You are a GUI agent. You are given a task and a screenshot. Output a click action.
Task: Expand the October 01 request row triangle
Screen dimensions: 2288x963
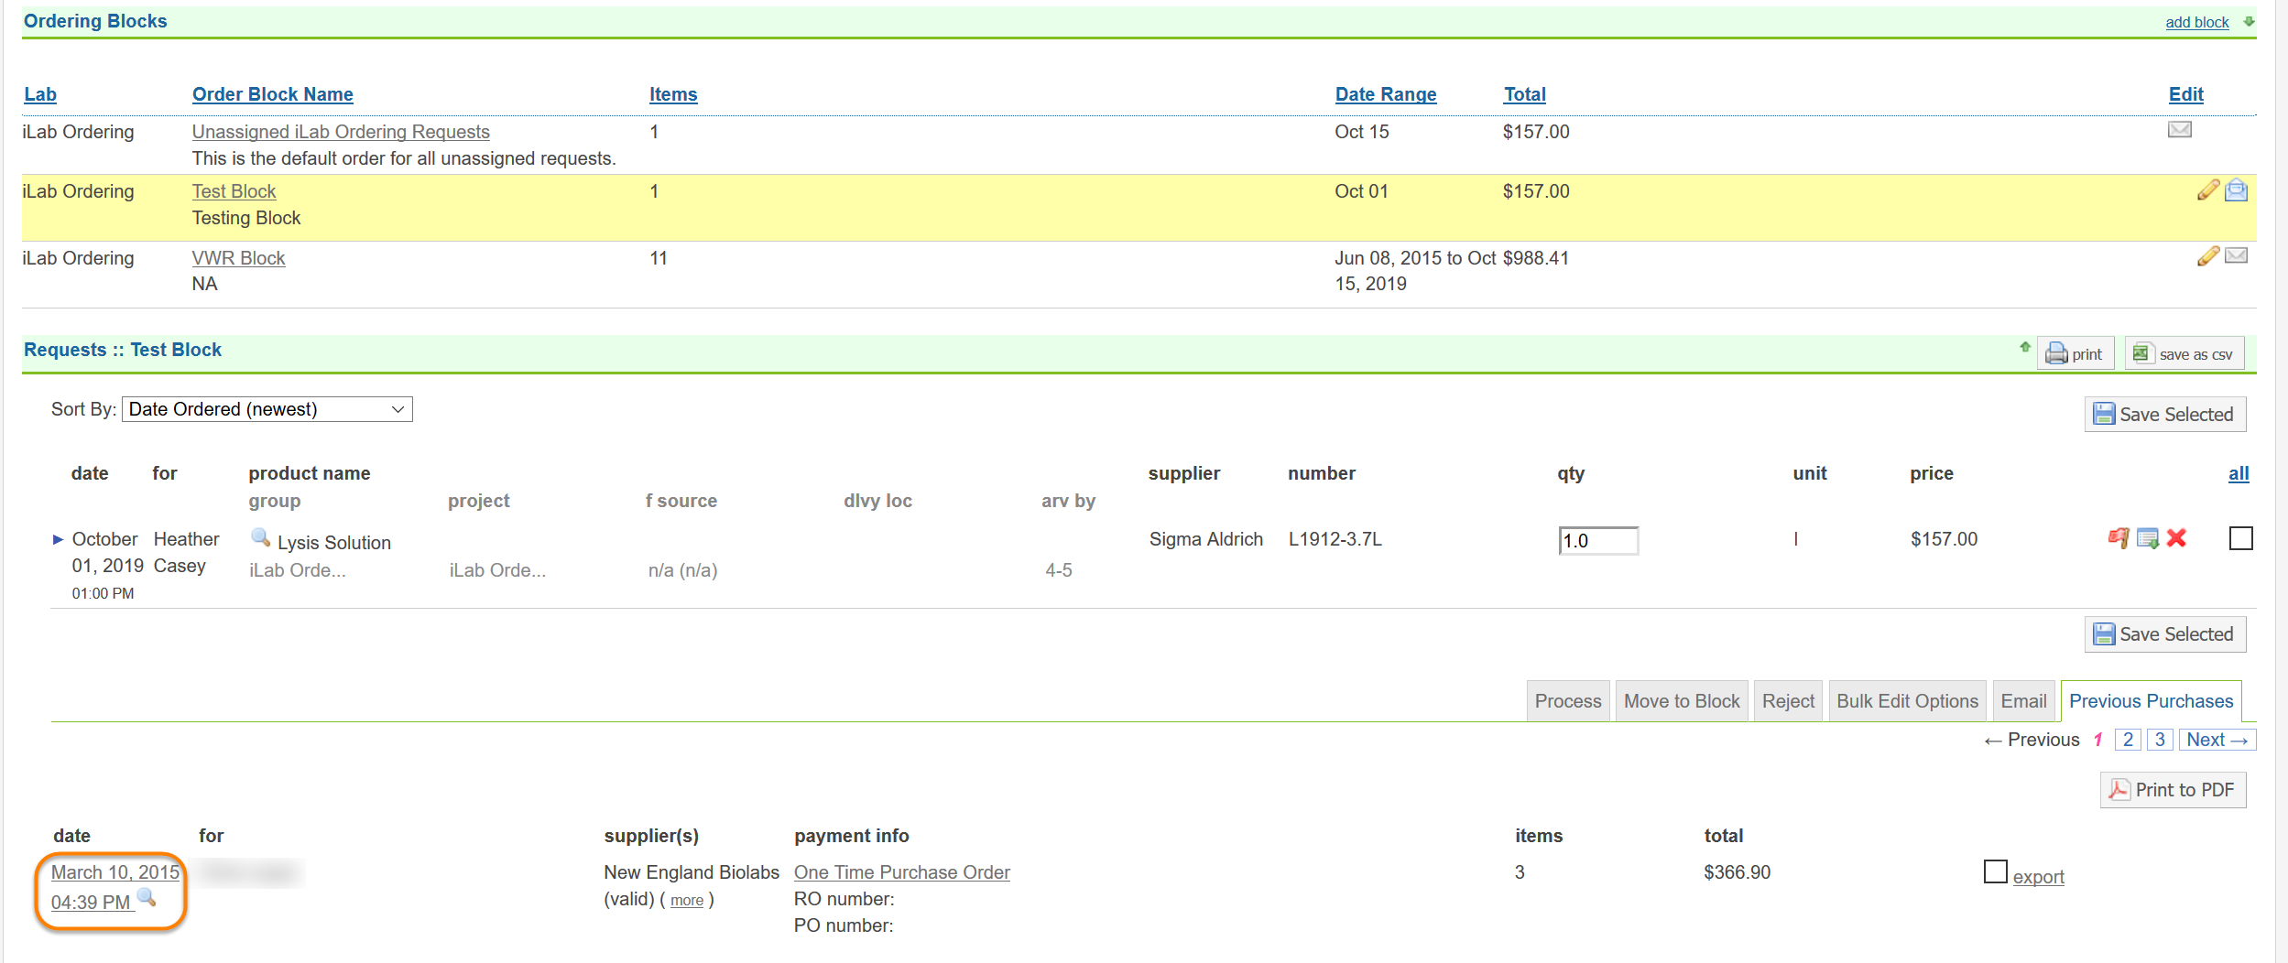click(59, 539)
